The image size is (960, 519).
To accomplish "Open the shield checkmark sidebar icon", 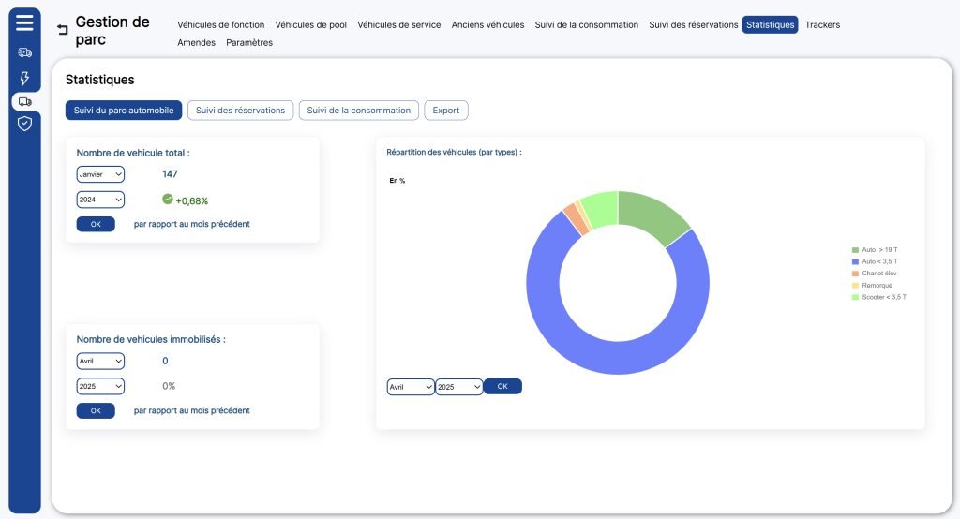I will click(x=24, y=124).
